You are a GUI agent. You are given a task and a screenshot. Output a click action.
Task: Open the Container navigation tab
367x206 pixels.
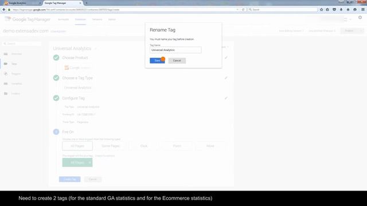[80, 19]
